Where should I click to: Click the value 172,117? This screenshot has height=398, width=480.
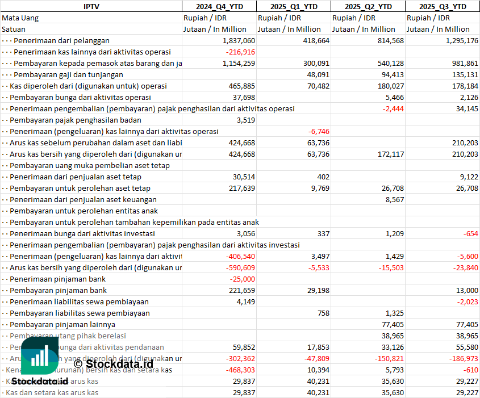coord(391,154)
